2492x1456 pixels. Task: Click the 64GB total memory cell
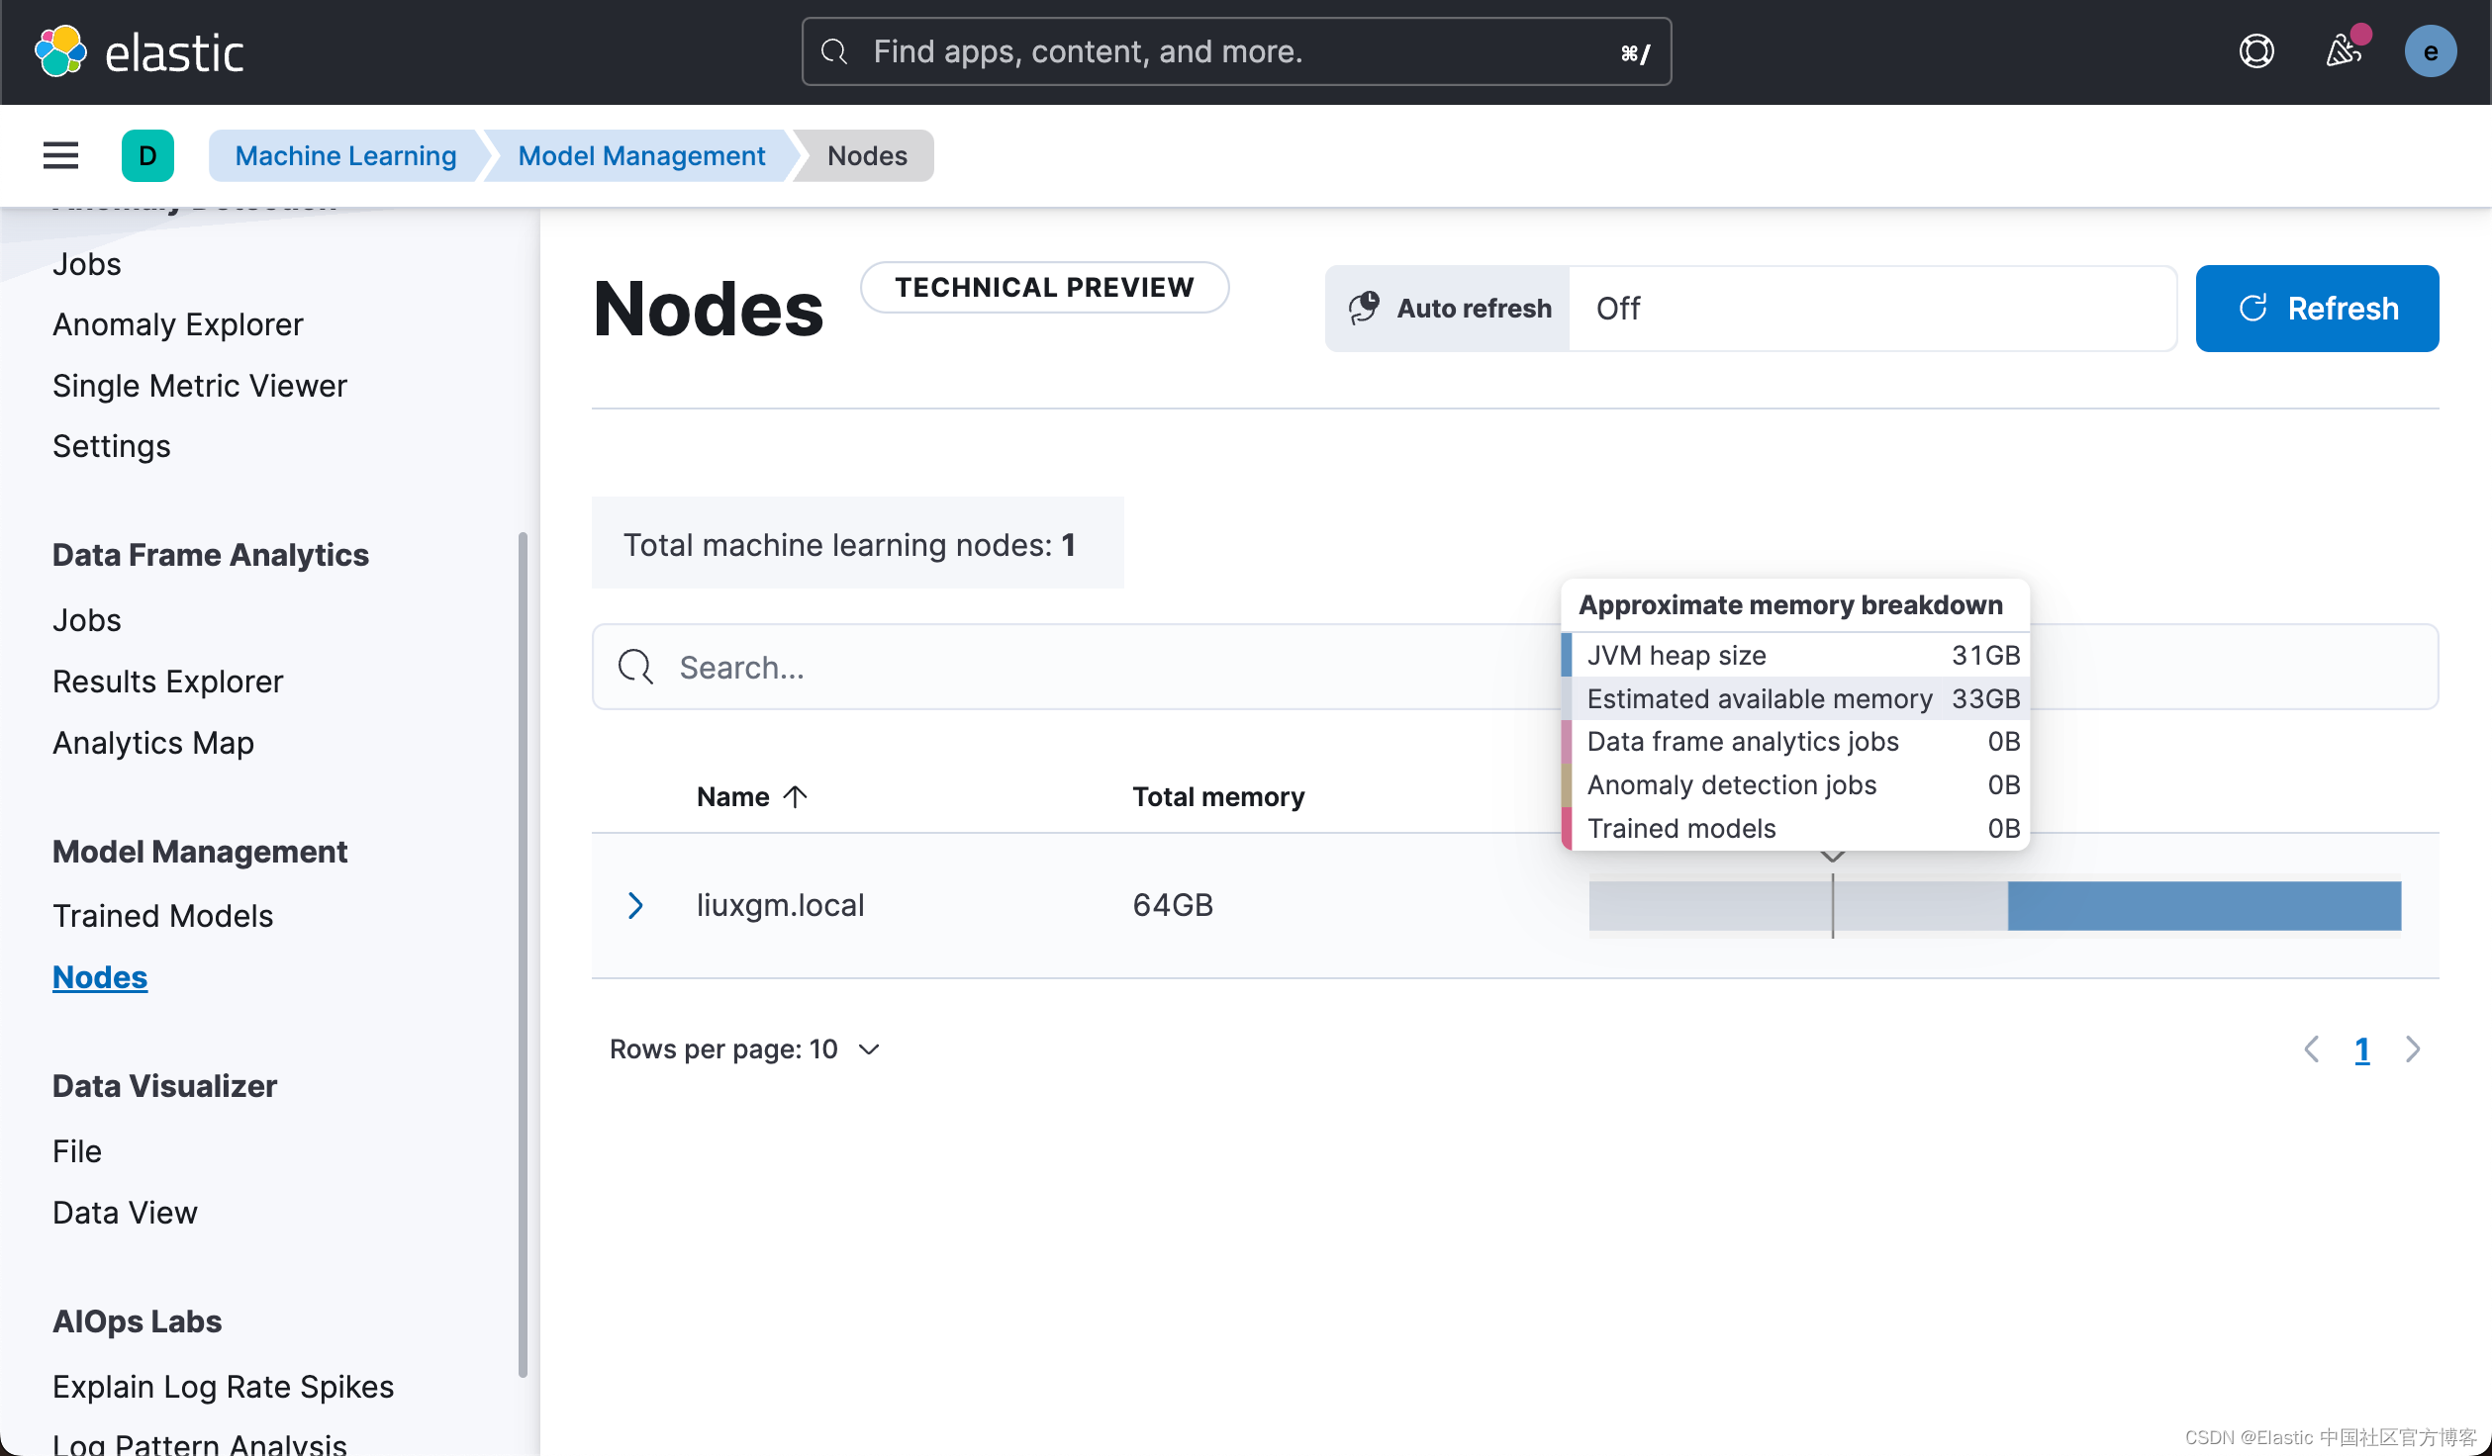[x=1173, y=905]
